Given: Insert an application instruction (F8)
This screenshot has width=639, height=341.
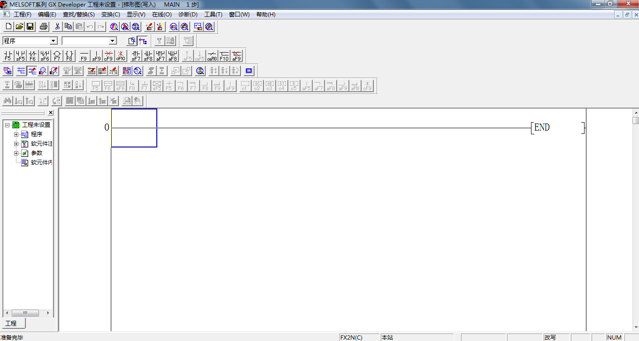Looking at the screenshot, I should 69,56.
